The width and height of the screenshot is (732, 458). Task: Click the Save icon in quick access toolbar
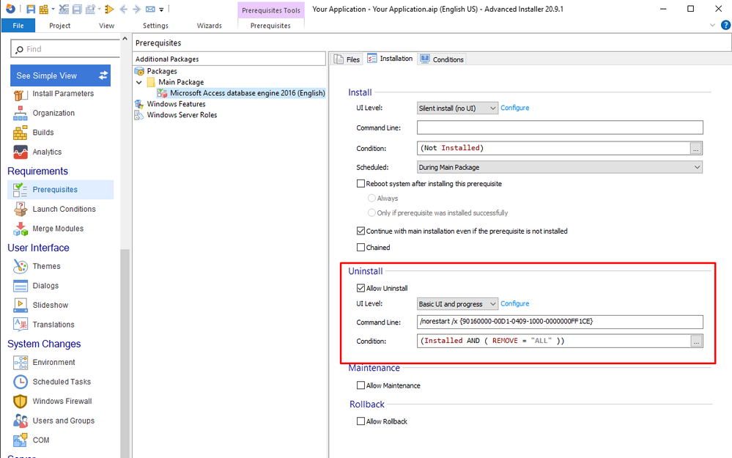click(30, 9)
